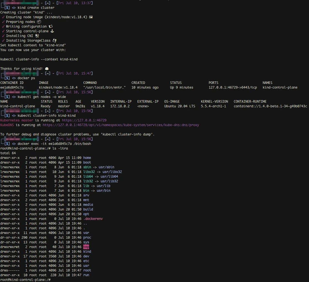Click the node age value 9m28s
This screenshot has width=309, height=282.
[80, 106]
